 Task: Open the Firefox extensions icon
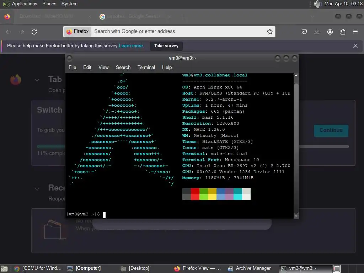pos(343,32)
